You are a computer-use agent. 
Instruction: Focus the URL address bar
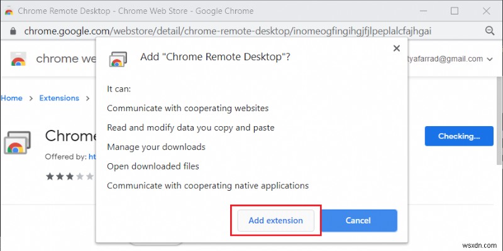click(226, 31)
